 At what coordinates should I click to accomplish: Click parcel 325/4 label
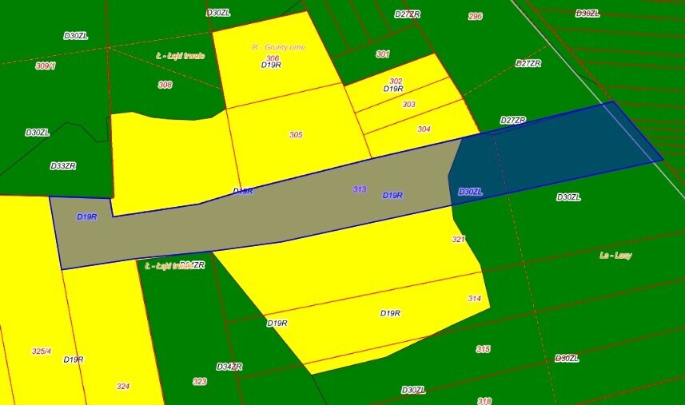coord(42,351)
